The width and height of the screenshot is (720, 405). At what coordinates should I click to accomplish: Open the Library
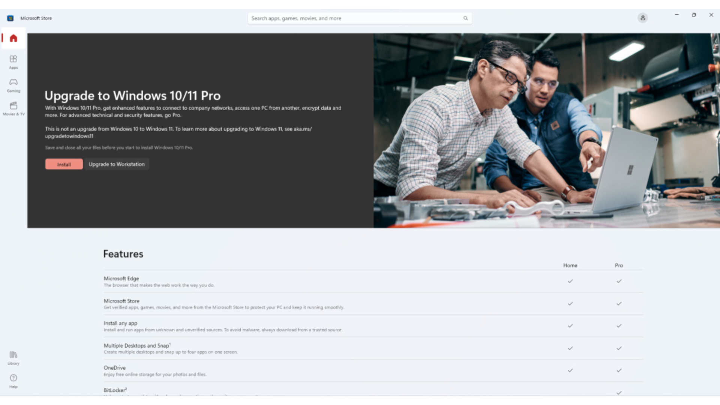click(13, 357)
